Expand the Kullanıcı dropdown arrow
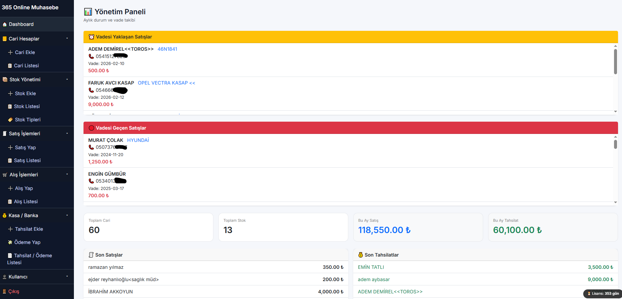Viewport: 622px width, 299px height. 67,276
